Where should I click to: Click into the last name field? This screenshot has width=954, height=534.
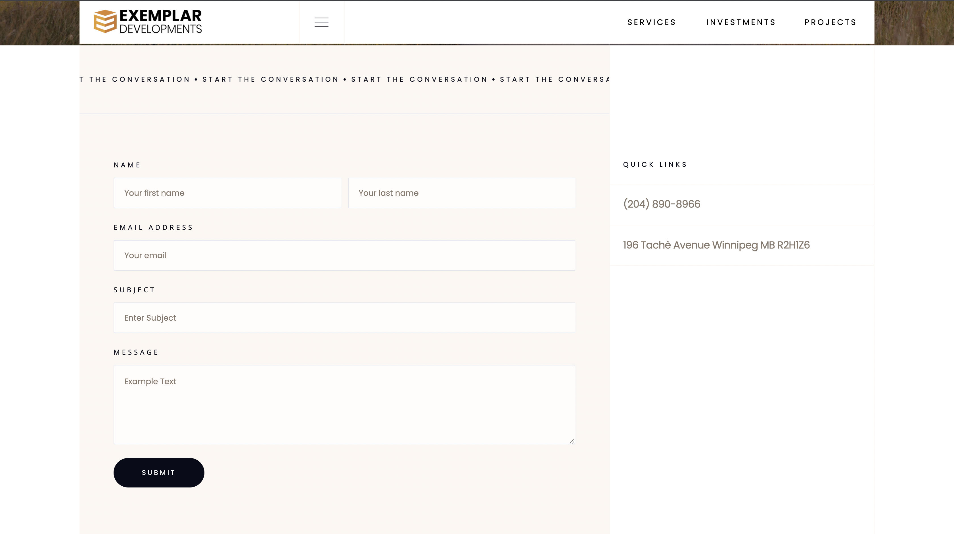pyautogui.click(x=461, y=193)
